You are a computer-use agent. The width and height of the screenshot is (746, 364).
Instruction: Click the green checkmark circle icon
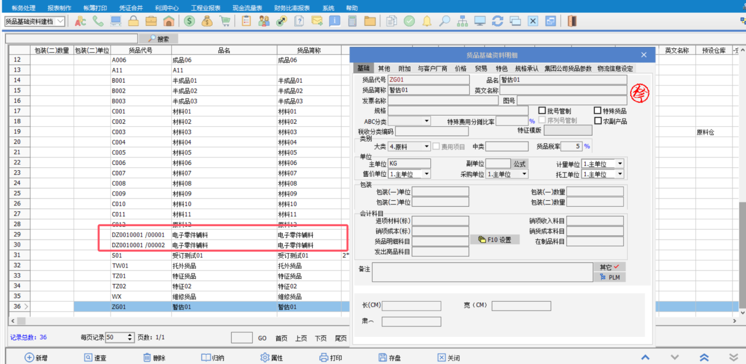pos(409,21)
